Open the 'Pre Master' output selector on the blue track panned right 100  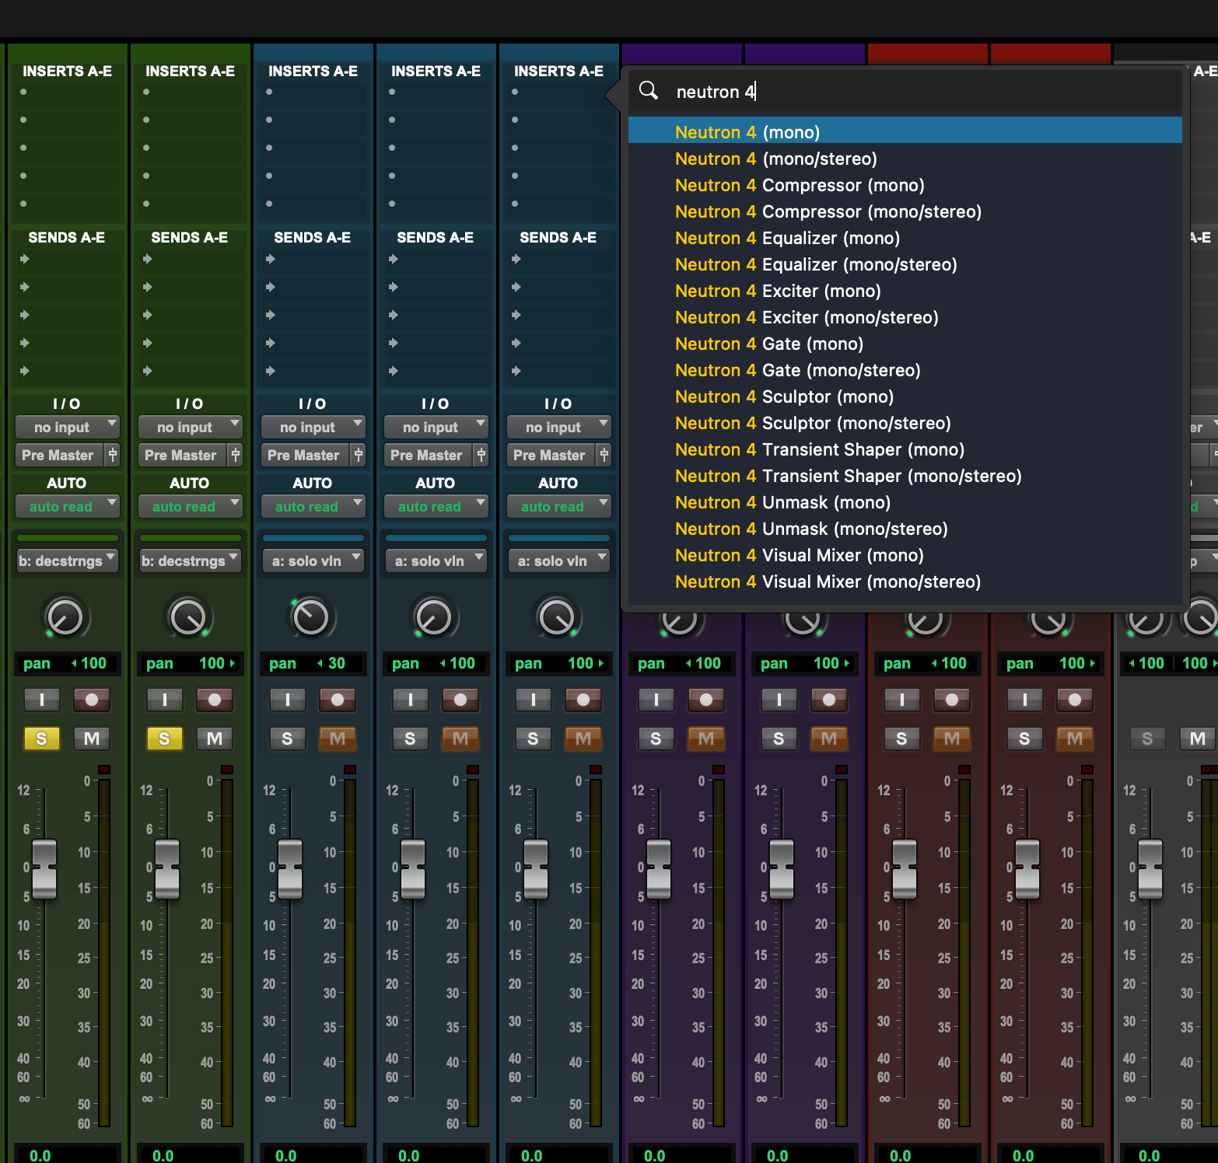pos(550,455)
